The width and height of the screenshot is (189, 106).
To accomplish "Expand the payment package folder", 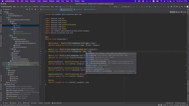I will pyautogui.click(x=10, y=53).
